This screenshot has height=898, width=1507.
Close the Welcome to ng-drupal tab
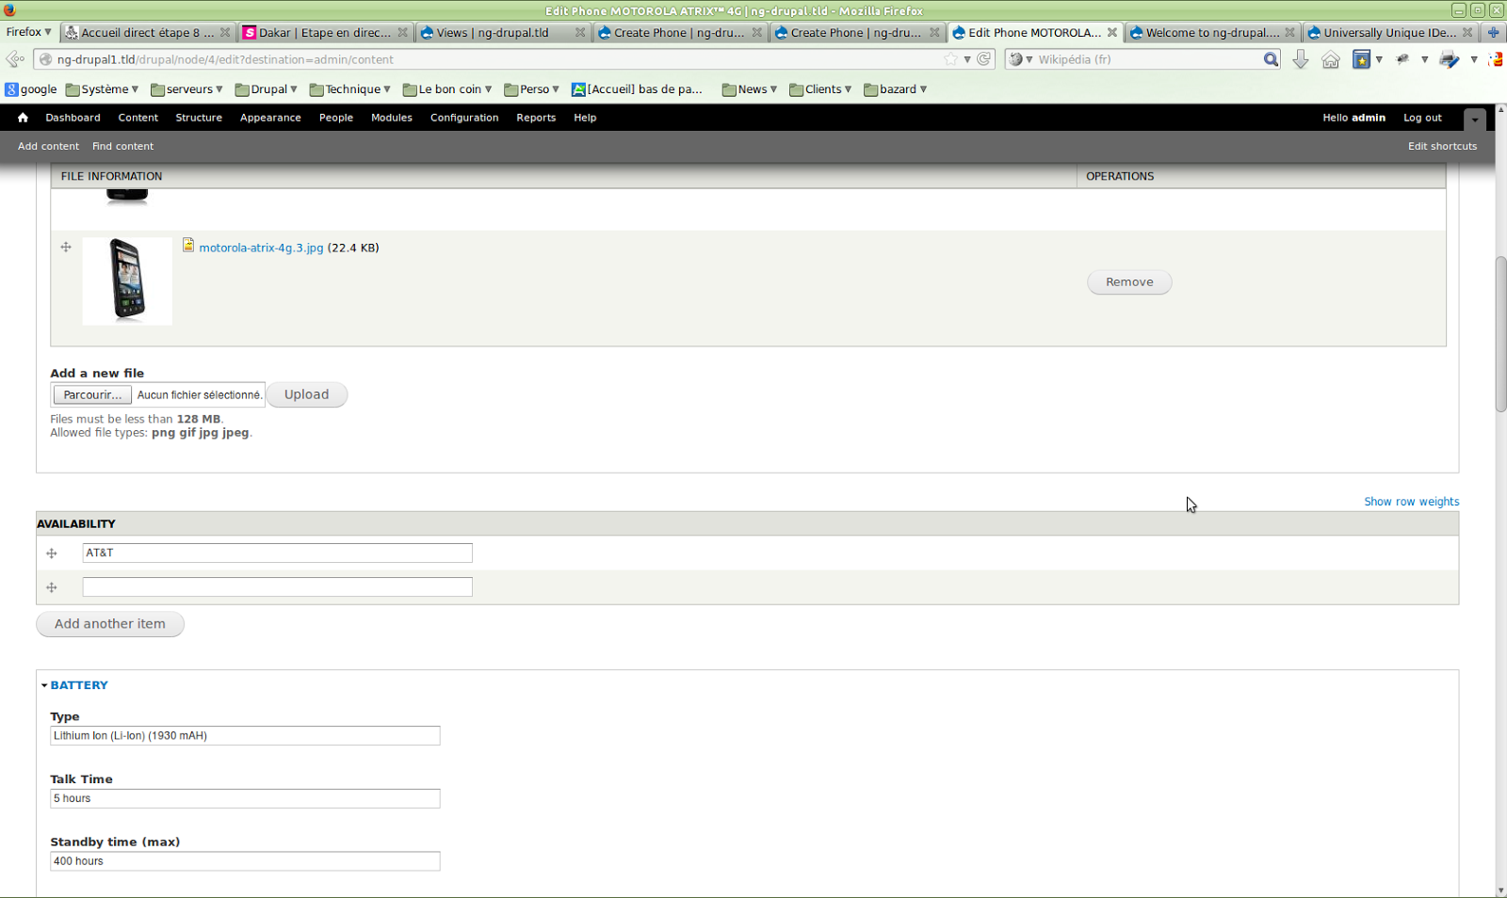click(1290, 32)
